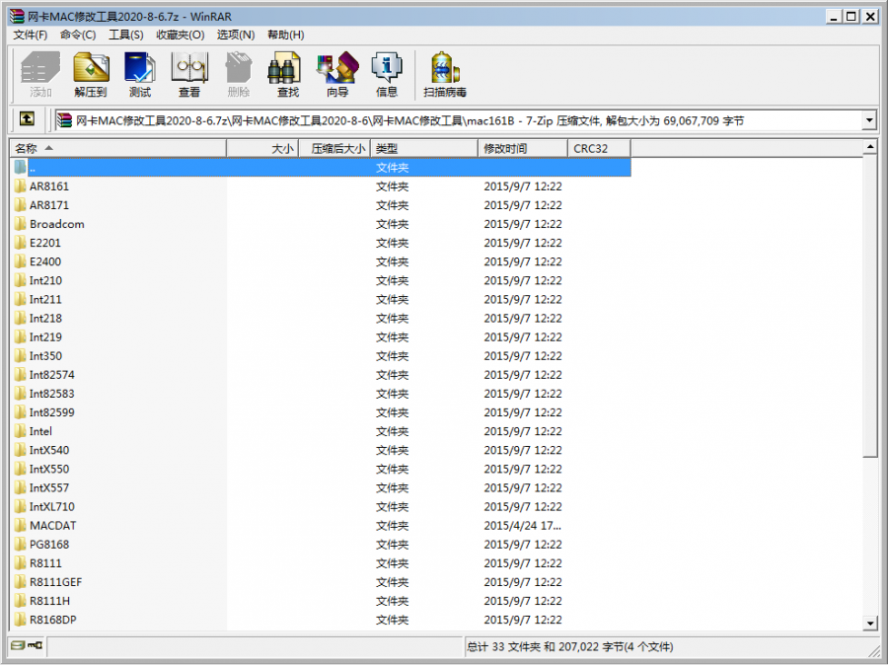Click the 扫描病毒 (Virus scan) icon
This screenshot has height=665, width=888.
pos(445,74)
